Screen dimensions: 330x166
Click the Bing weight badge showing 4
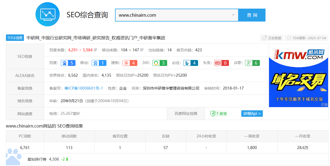pos(191,63)
